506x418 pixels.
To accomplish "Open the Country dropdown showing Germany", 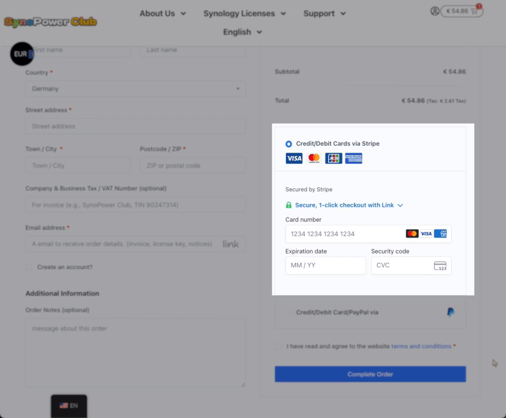I will pyautogui.click(x=135, y=89).
